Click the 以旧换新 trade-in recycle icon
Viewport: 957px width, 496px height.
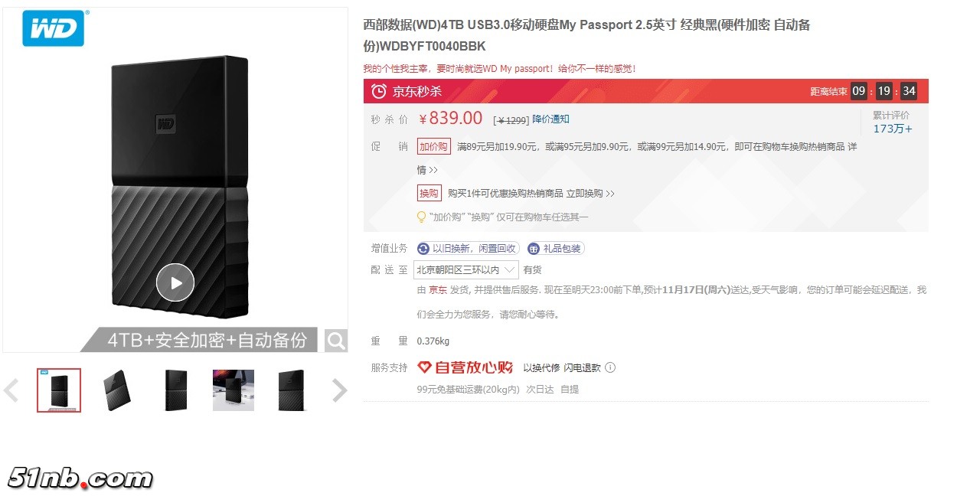pyautogui.click(x=423, y=249)
